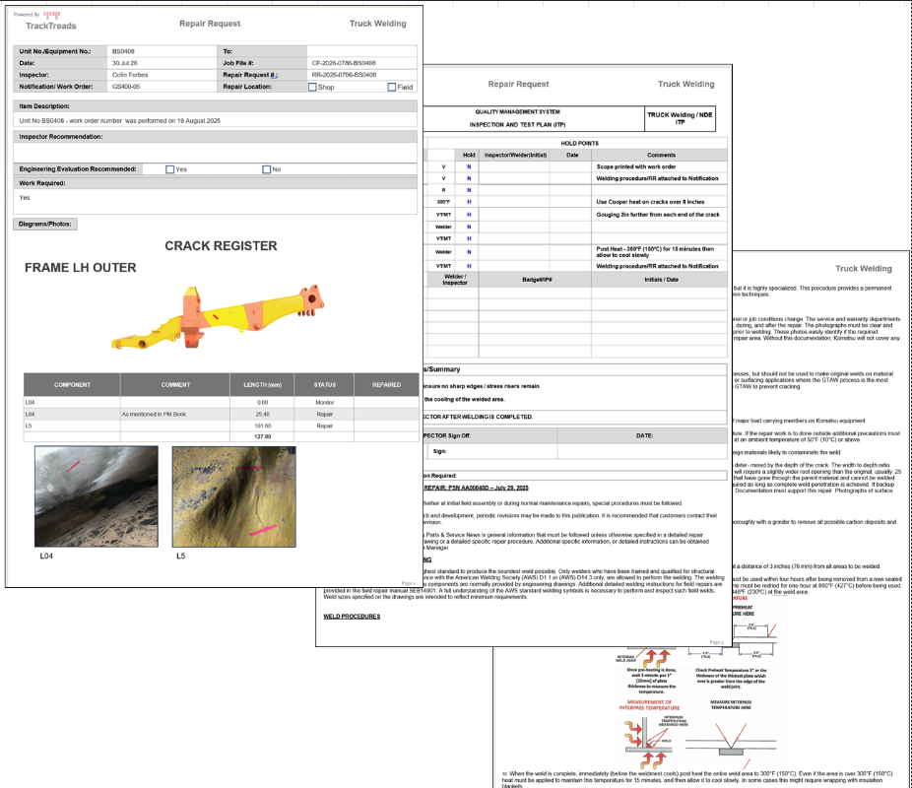Check the Field repair location checkbox

pos(392,88)
